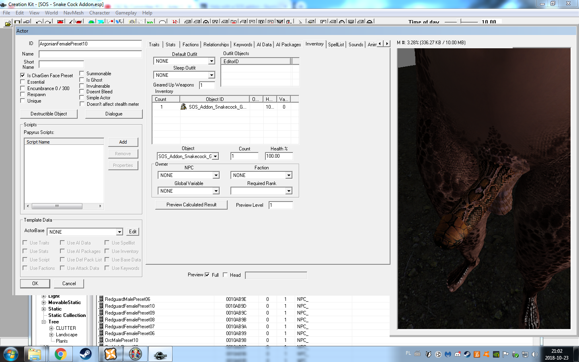Click the Cancel button
This screenshot has width=579, height=362.
pos(69,284)
